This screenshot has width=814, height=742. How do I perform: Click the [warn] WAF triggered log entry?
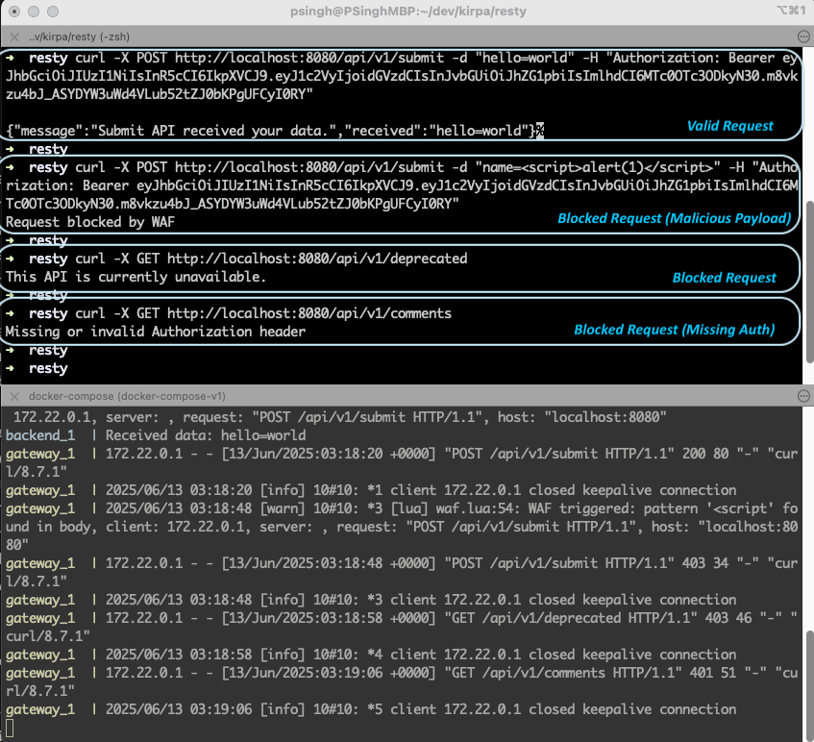pyautogui.click(x=402, y=527)
